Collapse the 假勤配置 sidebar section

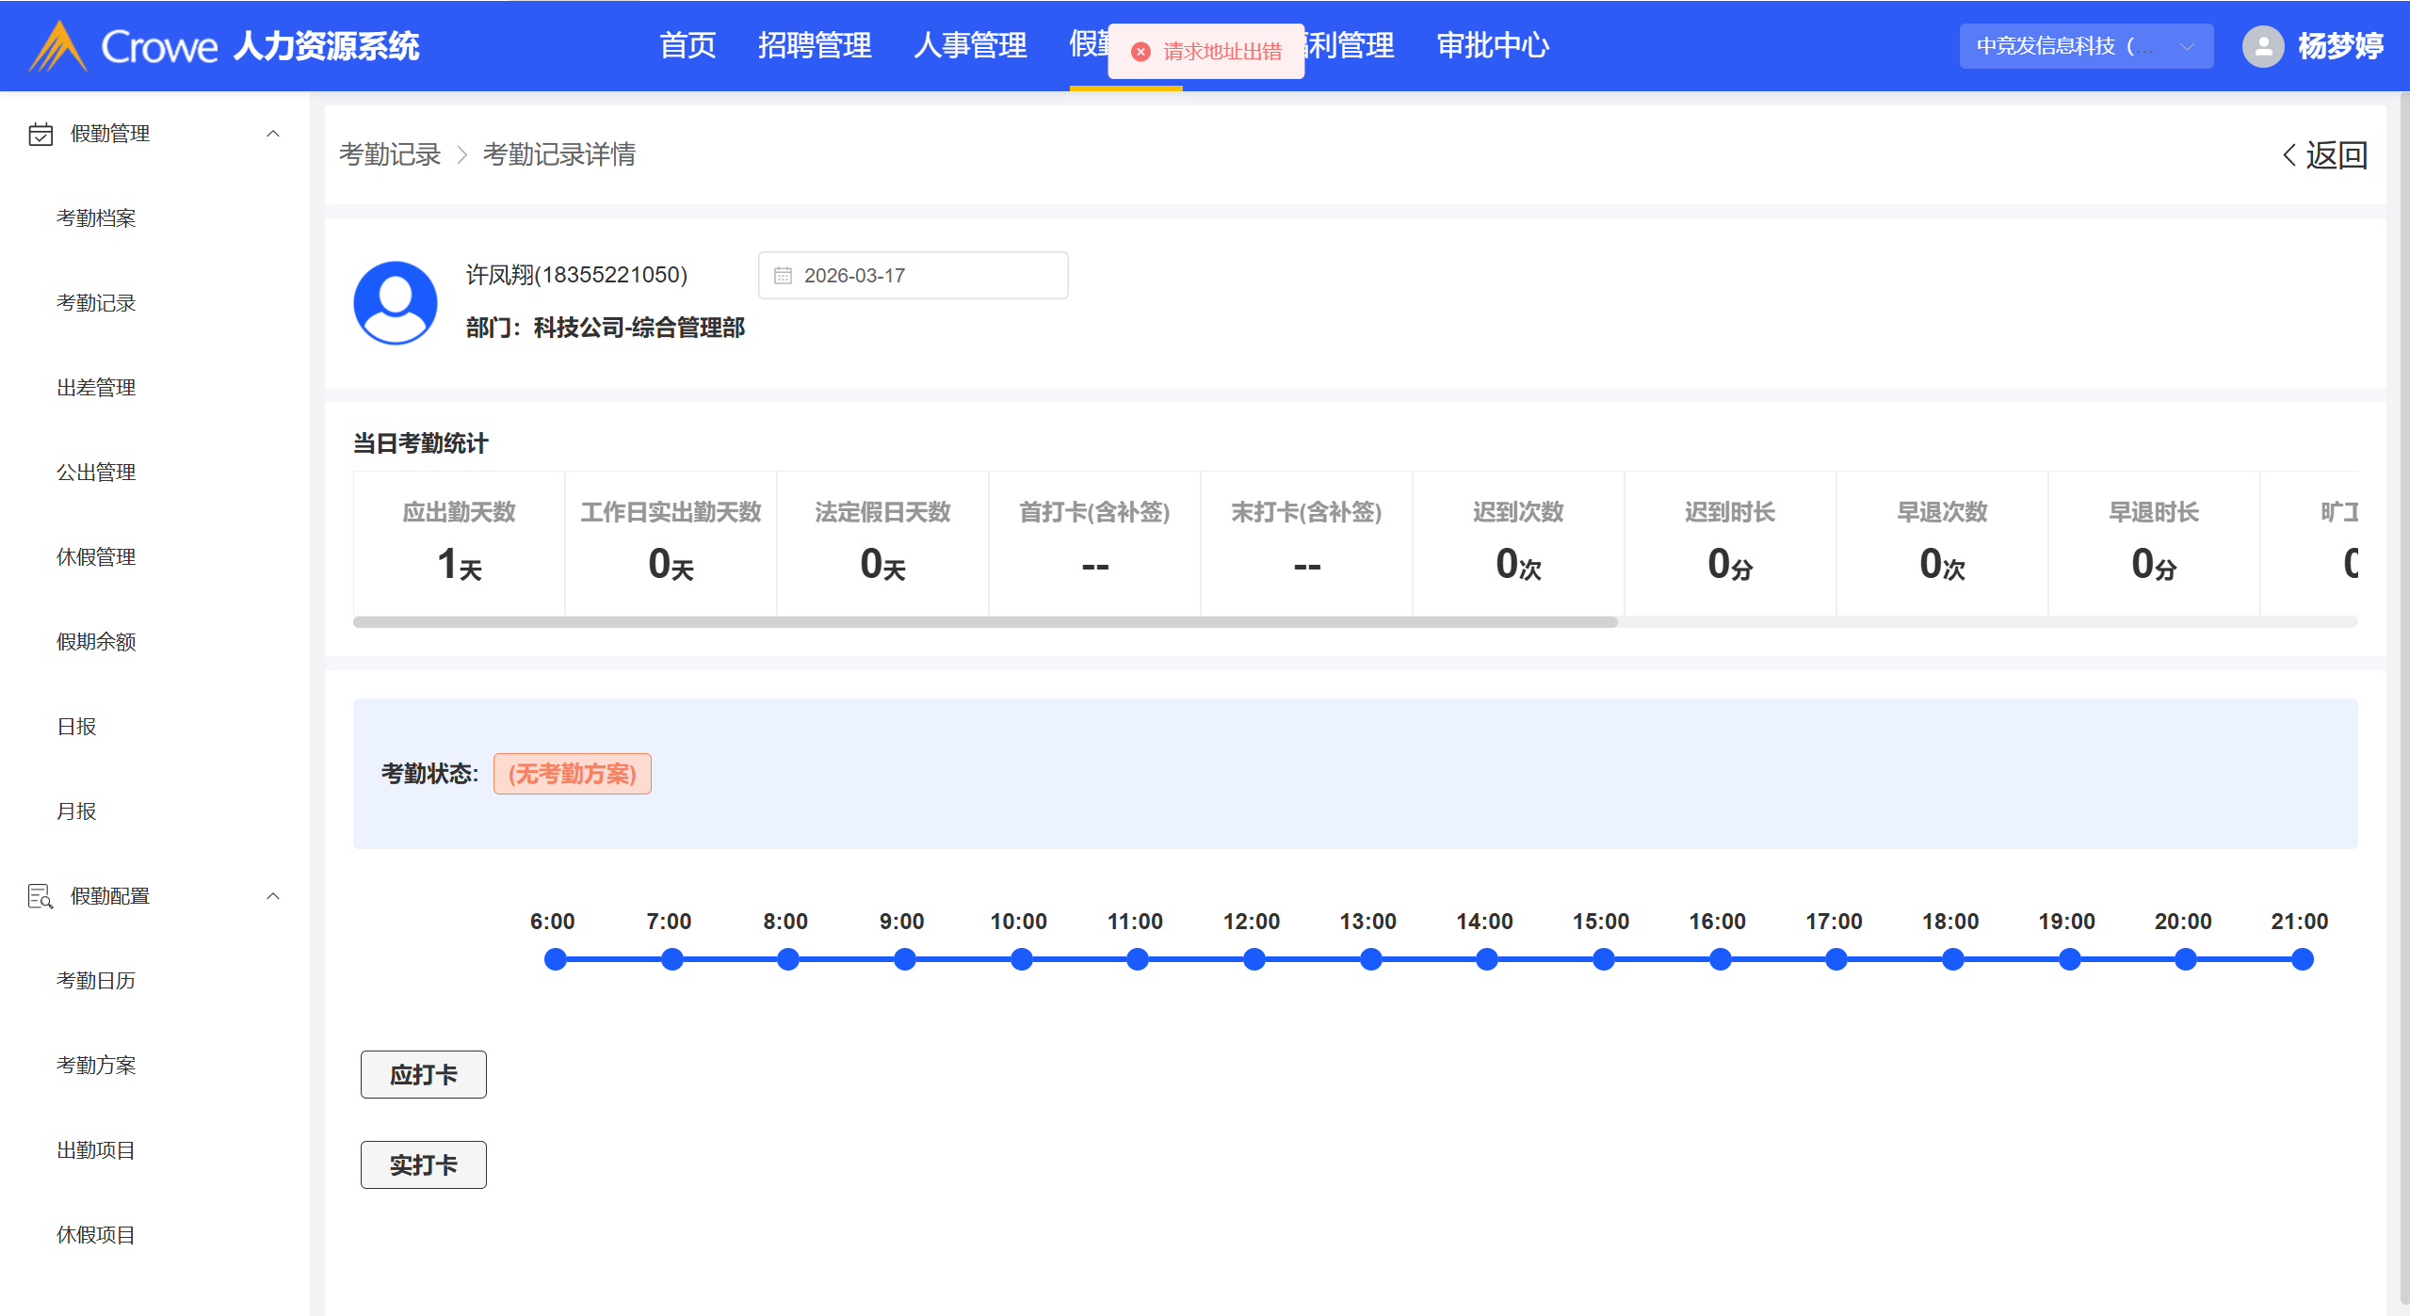(x=273, y=896)
